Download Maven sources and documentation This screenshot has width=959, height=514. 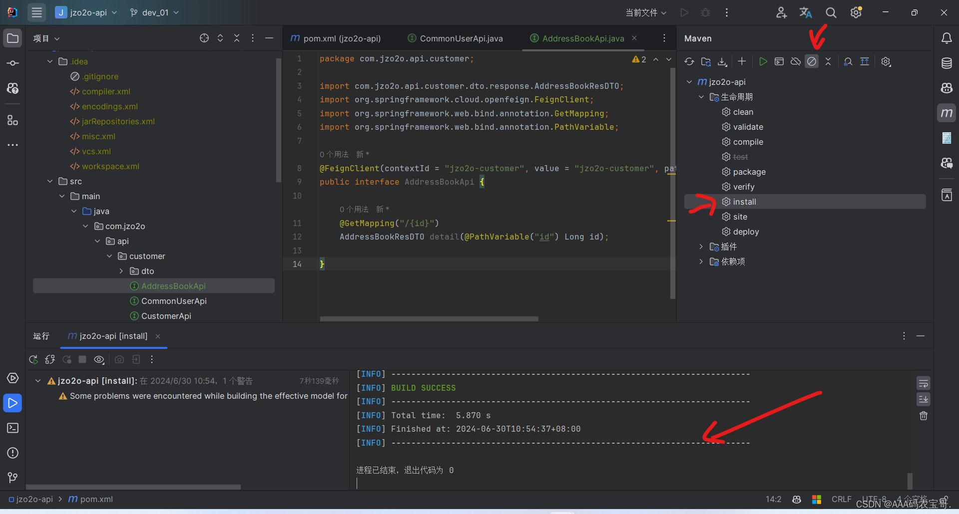pos(722,61)
